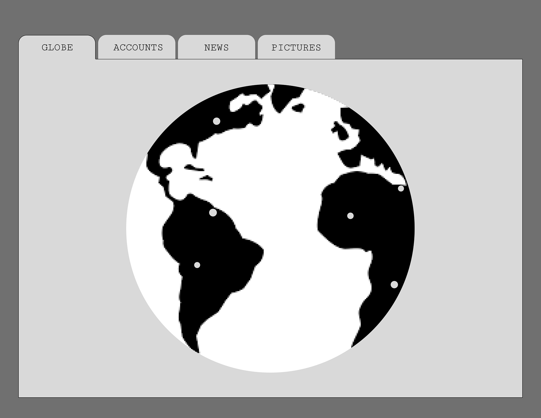Viewport: 541px width, 418px height.
Task: Click the marker dot on North America
Action: coord(216,121)
